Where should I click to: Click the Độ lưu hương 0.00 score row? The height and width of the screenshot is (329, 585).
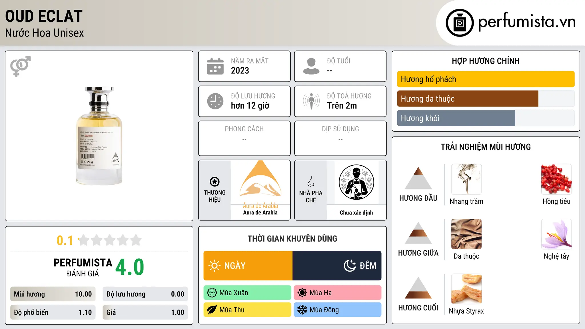pyautogui.click(x=145, y=294)
